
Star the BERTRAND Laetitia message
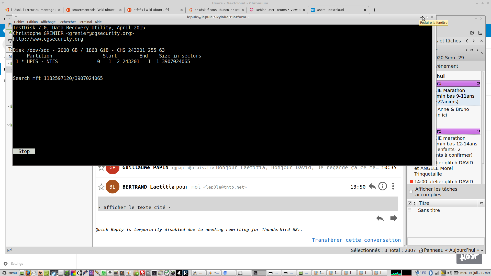pyautogui.click(x=101, y=187)
